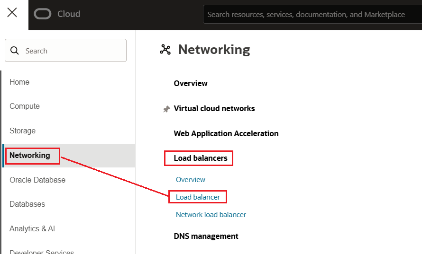Focus the top resource search bar

[x=308, y=15]
